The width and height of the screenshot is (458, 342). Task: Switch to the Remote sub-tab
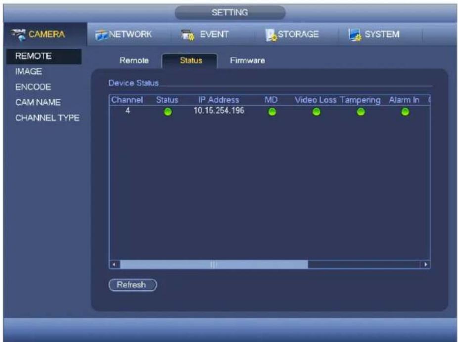click(x=134, y=60)
